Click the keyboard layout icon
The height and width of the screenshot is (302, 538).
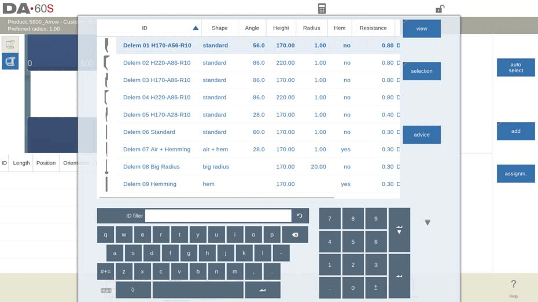click(x=106, y=290)
